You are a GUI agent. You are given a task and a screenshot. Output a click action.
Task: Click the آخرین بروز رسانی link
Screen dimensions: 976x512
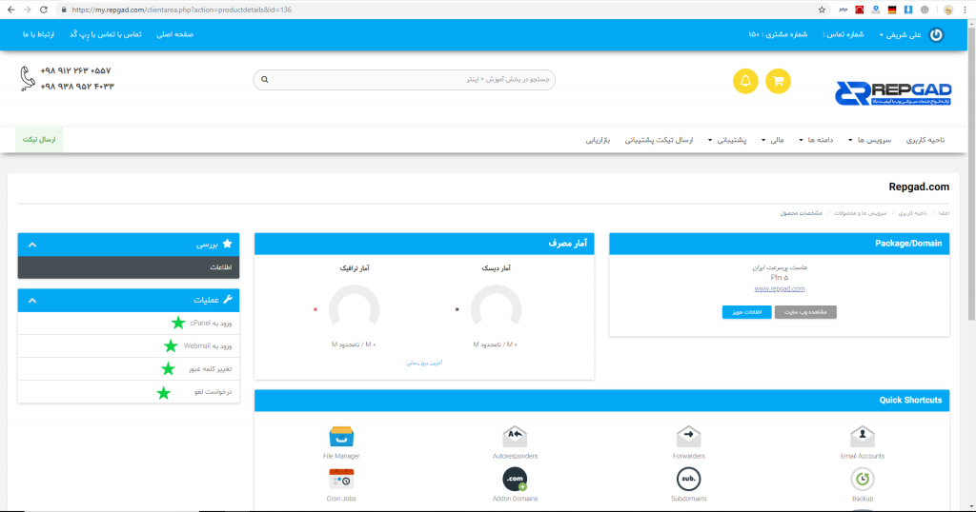[x=424, y=363]
